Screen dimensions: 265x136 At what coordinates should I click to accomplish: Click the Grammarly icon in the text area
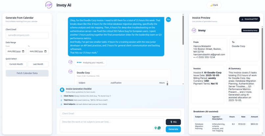(159, 128)
